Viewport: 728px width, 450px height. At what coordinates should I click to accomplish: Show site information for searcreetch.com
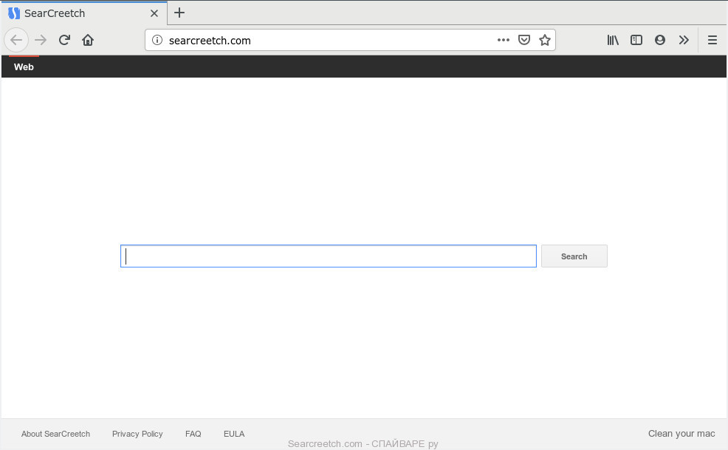click(157, 40)
